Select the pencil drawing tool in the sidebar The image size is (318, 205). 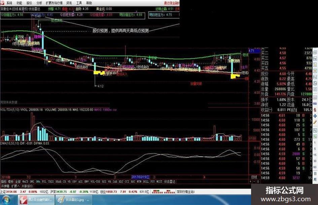(x=315, y=122)
